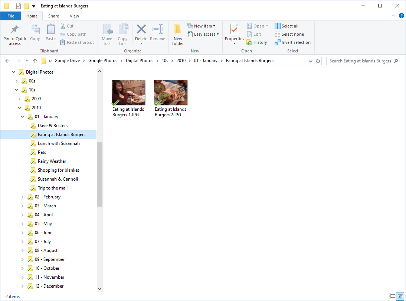Expand the 12 - December node
The width and height of the screenshot is (406, 301).
coord(23,286)
